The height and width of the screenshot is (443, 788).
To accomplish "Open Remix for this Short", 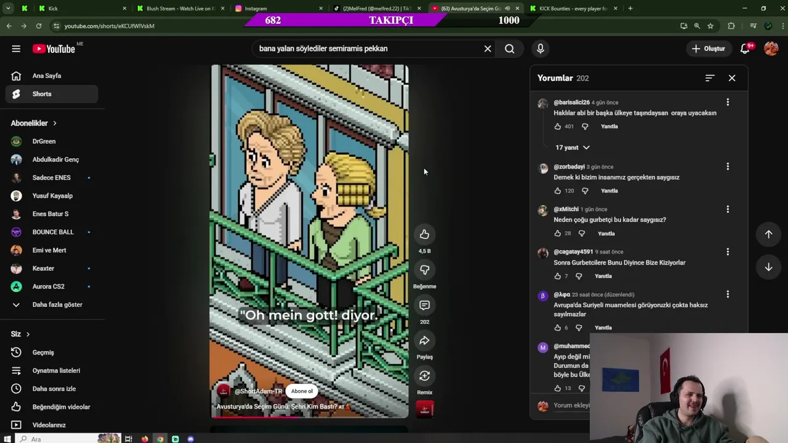I will 424,376.
